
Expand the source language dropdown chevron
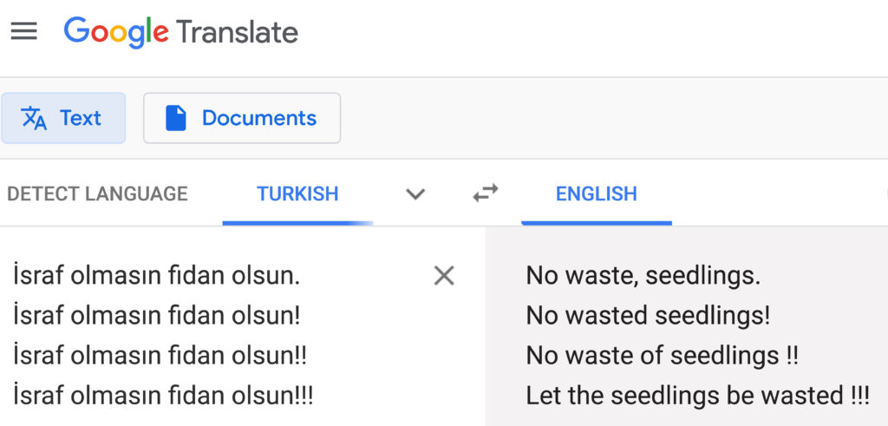(x=415, y=193)
